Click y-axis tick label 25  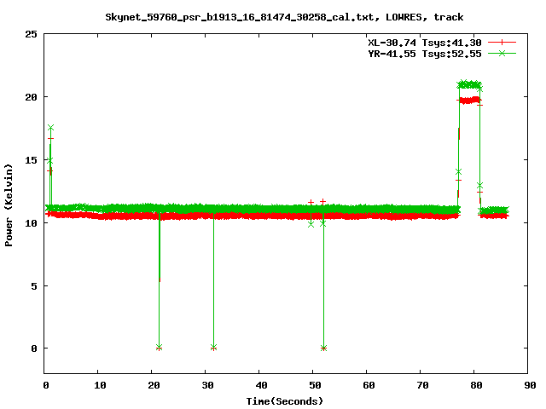click(x=31, y=34)
